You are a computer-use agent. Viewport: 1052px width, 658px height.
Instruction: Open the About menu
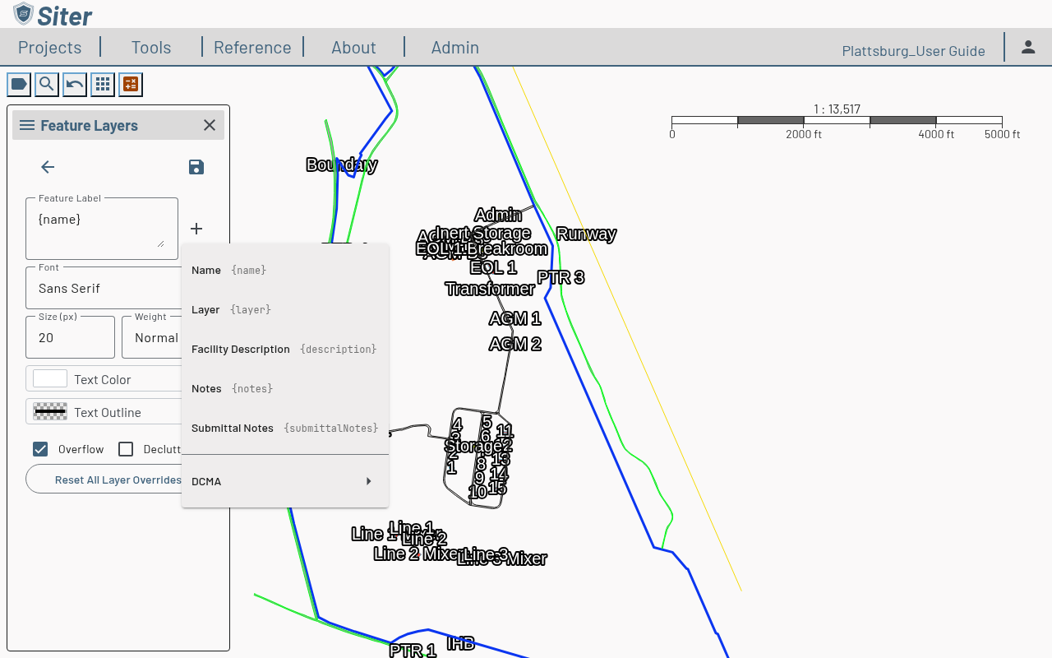click(x=353, y=48)
